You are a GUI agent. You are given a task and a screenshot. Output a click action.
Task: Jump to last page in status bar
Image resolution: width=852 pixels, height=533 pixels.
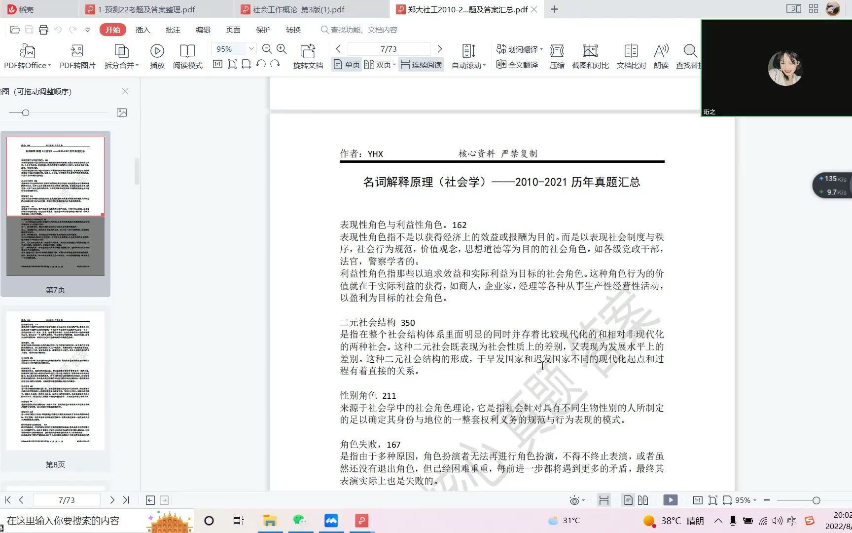pos(126,500)
